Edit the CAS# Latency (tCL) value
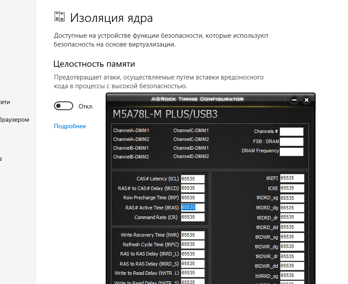The image size is (348, 284). (x=193, y=179)
